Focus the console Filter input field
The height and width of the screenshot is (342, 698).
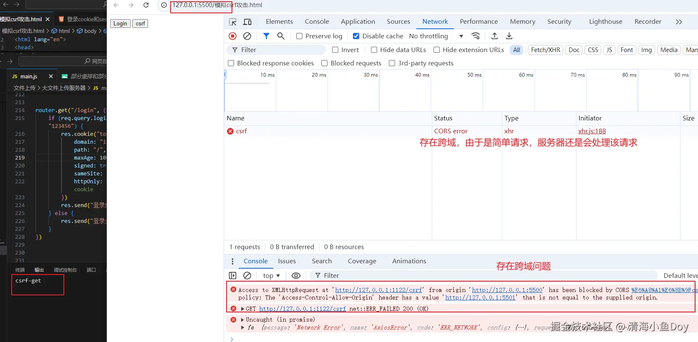(x=484, y=276)
